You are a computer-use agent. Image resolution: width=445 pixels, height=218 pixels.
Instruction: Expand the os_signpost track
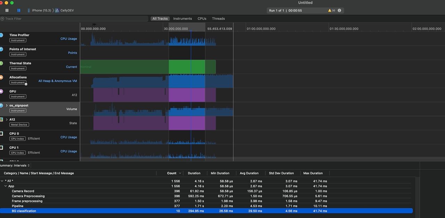6,105
